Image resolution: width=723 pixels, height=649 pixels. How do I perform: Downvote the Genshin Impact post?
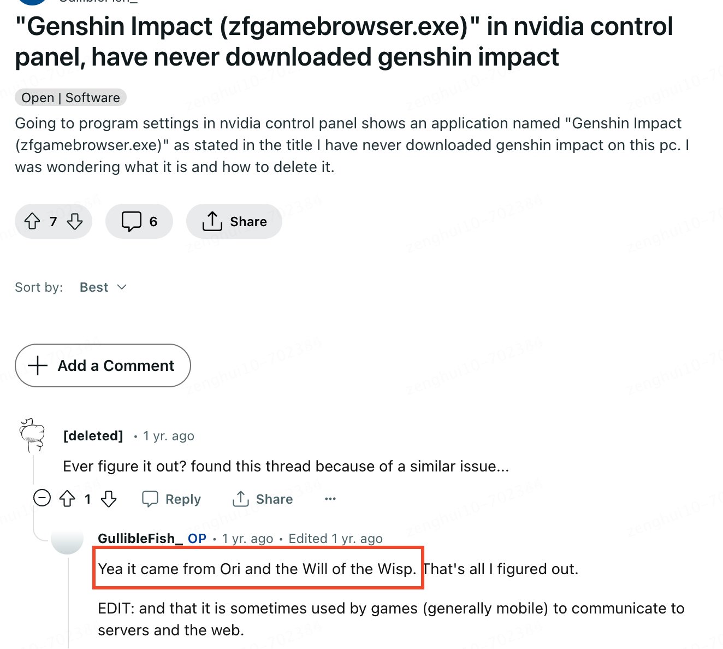tap(75, 221)
